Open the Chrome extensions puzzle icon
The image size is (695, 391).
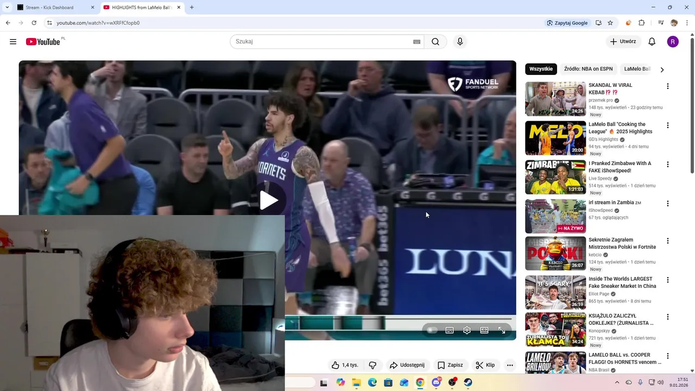642,23
